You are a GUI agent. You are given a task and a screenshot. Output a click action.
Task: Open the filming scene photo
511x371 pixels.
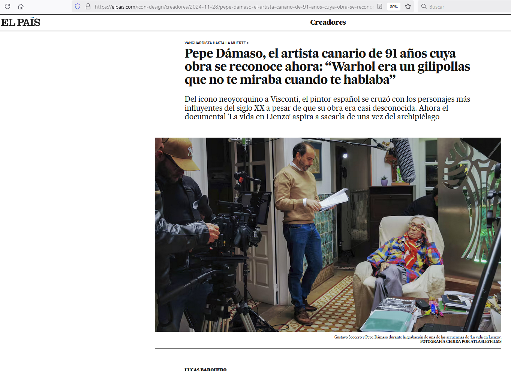point(328,234)
